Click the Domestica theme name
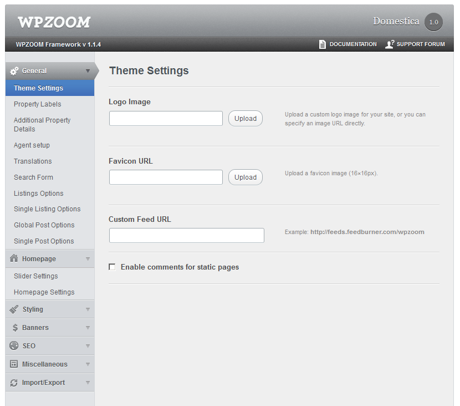 [396, 21]
